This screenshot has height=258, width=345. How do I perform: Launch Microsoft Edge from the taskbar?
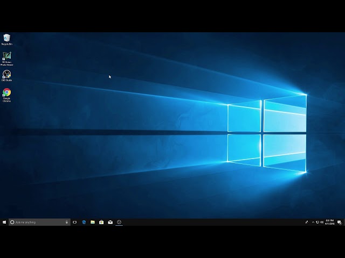point(84,222)
